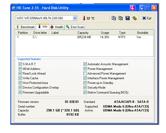Screen dimensions: 166x133
Task: Open the options wrench icon
Action: click(134, 18)
